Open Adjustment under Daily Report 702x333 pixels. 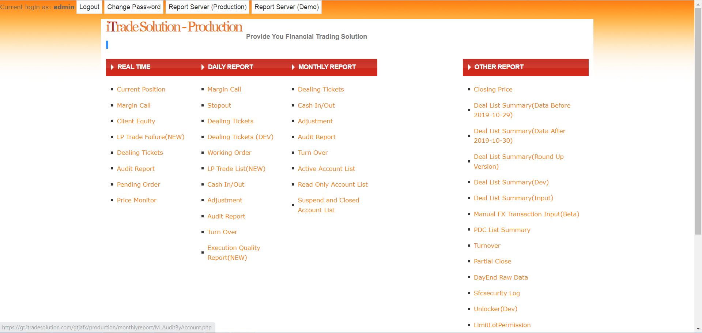click(225, 200)
